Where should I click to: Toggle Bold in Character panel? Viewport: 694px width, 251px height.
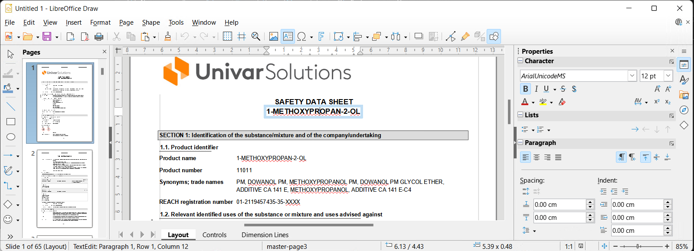pyautogui.click(x=526, y=89)
